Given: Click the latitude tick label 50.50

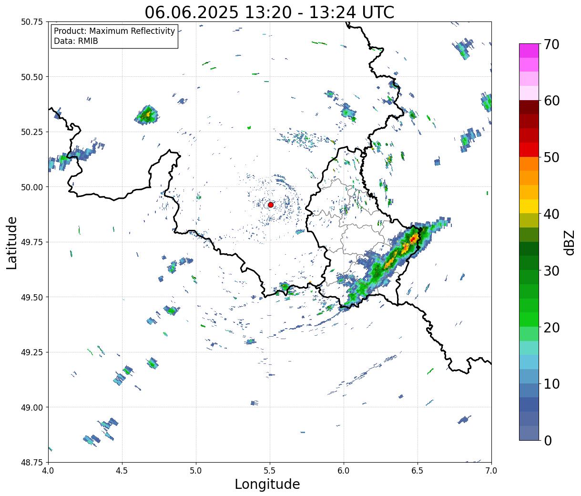Looking at the screenshot, I should (x=32, y=77).
